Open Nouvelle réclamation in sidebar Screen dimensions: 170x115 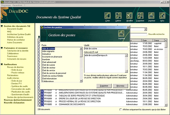click(14, 103)
